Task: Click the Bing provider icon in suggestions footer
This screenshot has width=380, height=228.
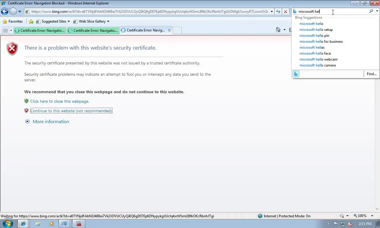Action: point(296,74)
